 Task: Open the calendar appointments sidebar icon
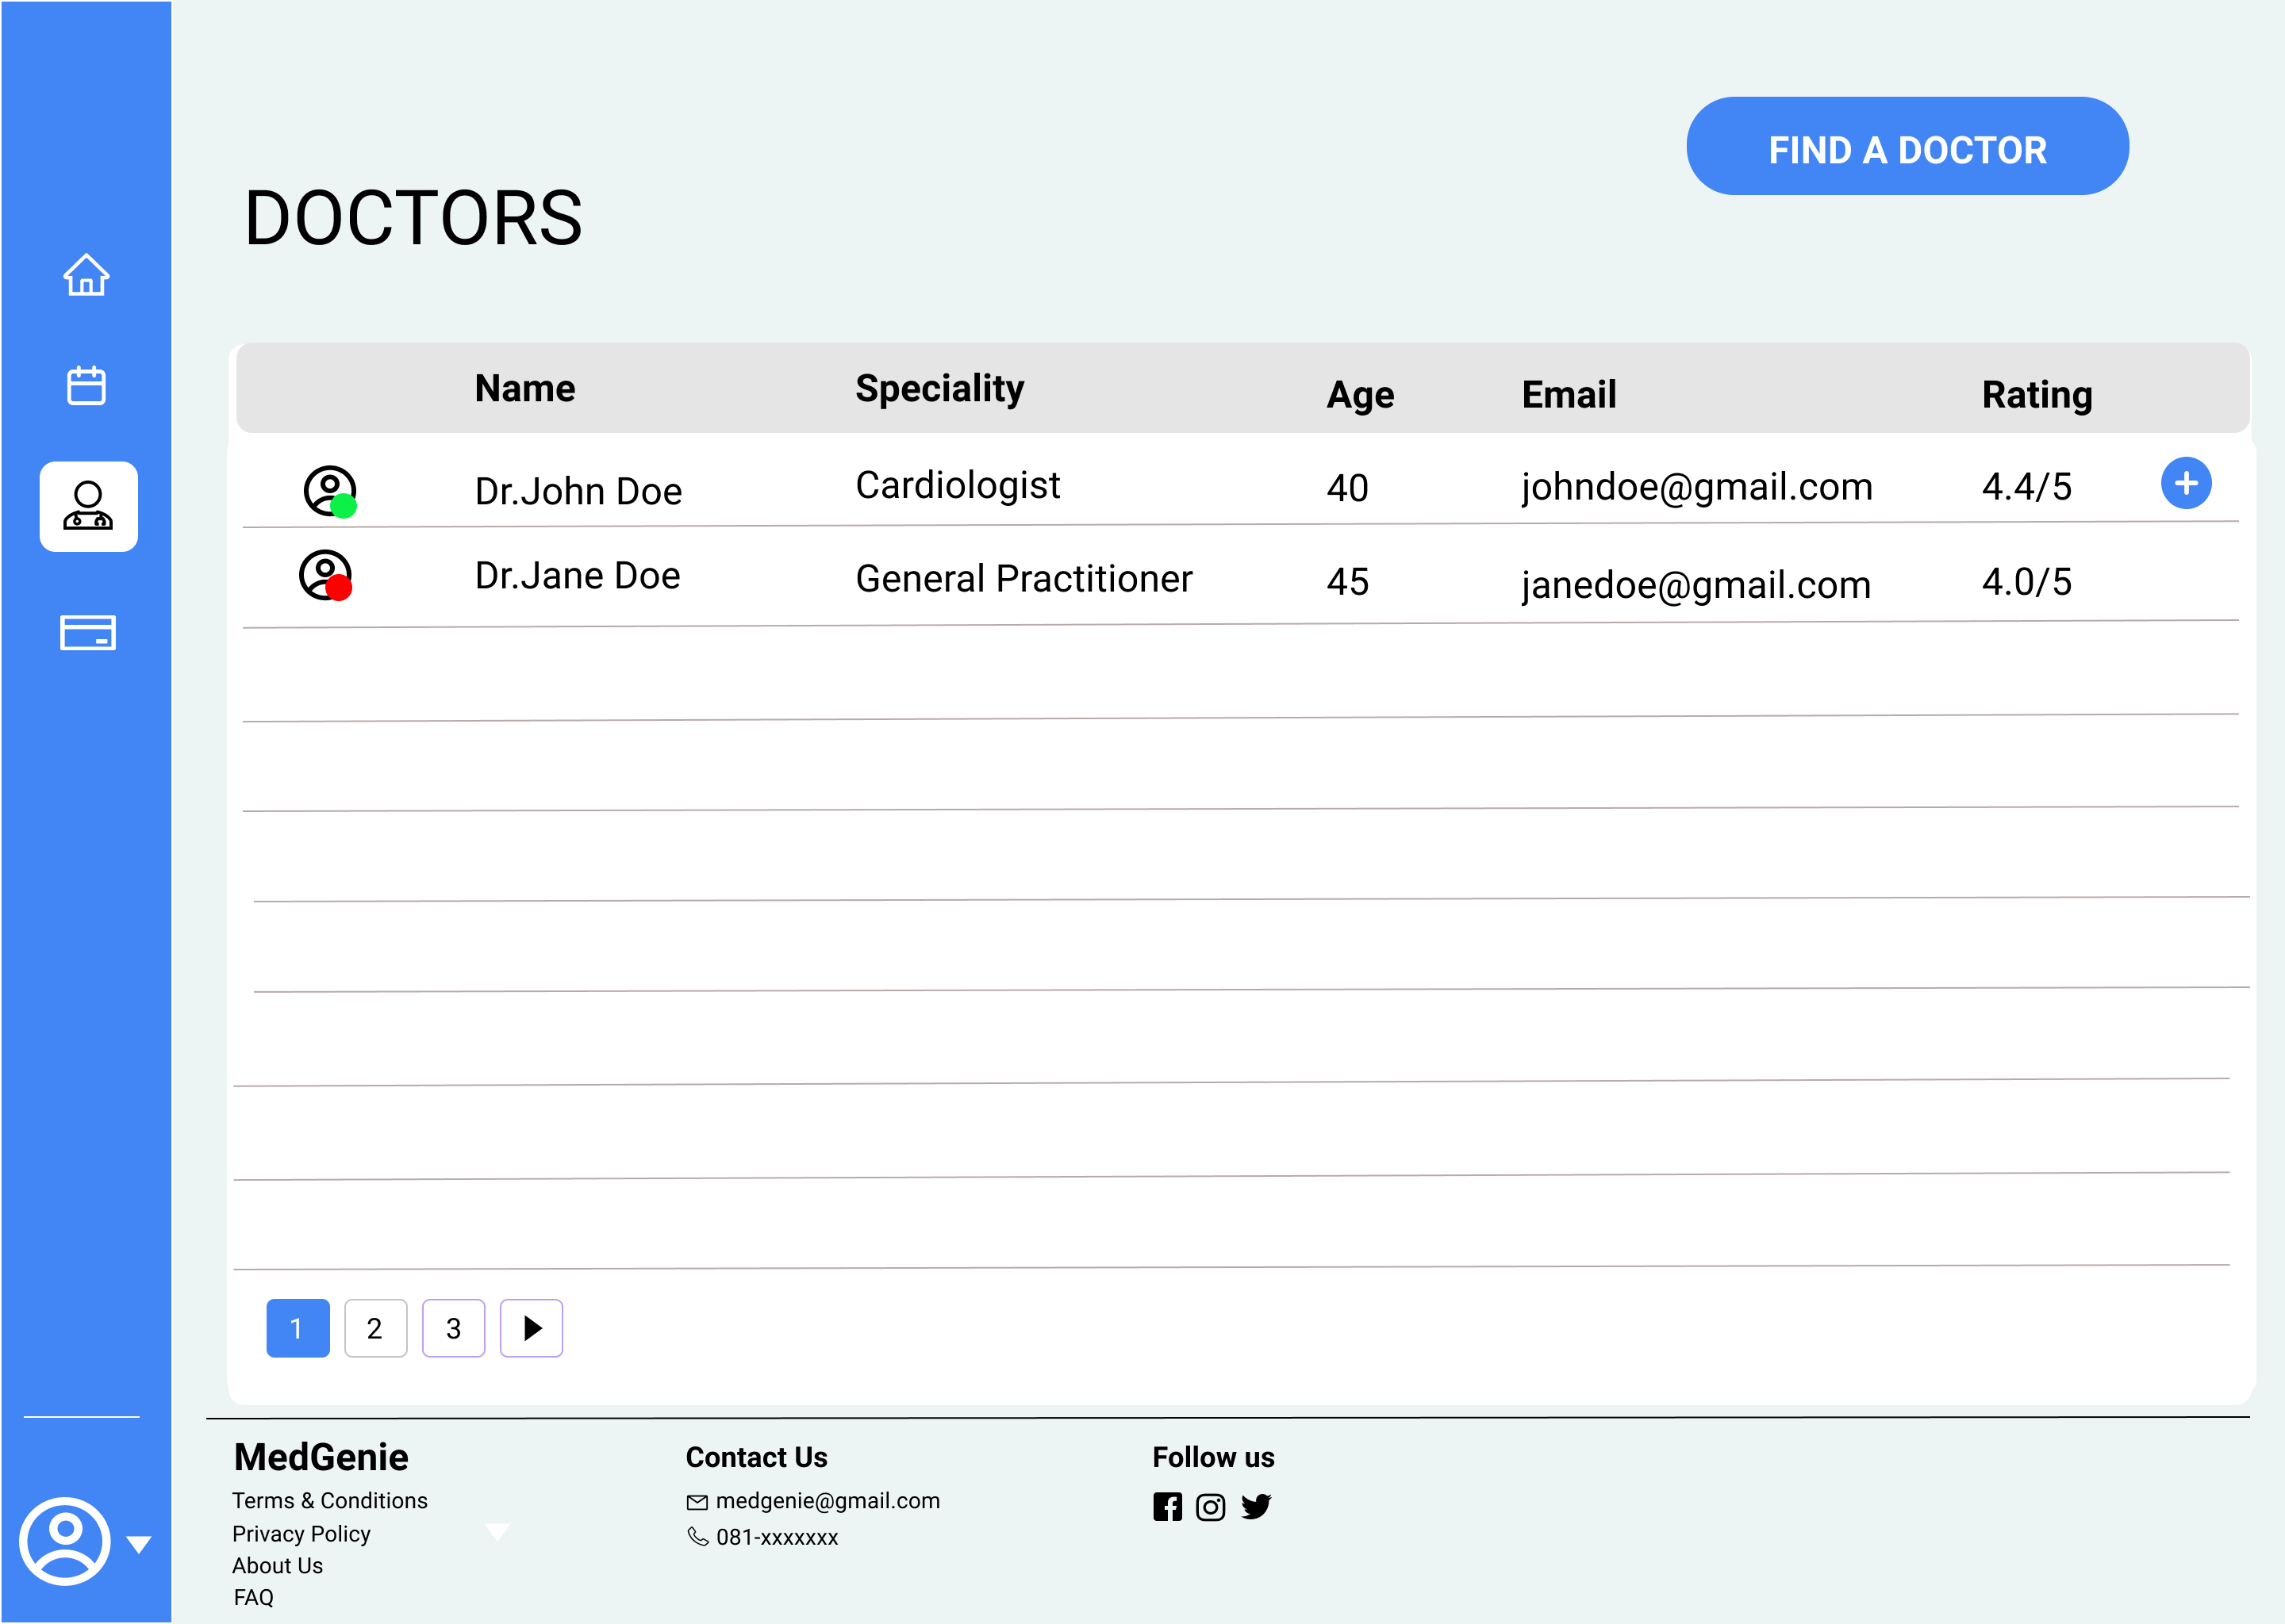86,385
